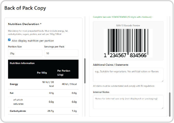
Task: Click the green complete barcode message
Action: [x=123, y=17]
